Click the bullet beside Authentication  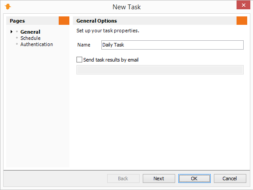click(x=17, y=44)
